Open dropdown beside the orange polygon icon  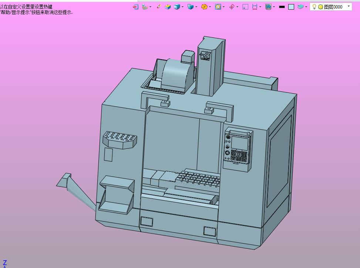click(210, 7)
